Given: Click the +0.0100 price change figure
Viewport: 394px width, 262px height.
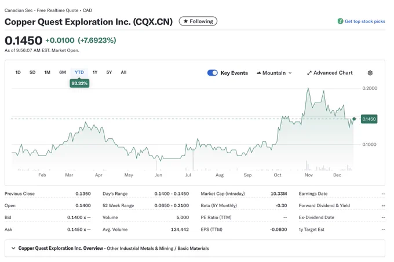Looking at the screenshot, I should click(60, 40).
